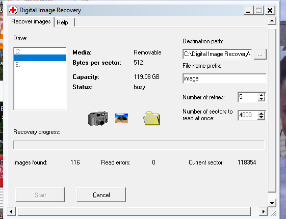Close the Digital Image Recovery window
Screen dimensions: 286x219
270,10
